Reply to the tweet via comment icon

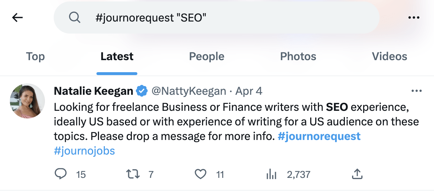[x=60, y=174]
